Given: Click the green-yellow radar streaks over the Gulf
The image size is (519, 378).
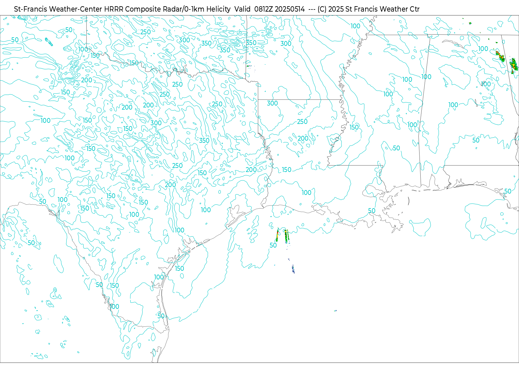Looking at the screenshot, I should (x=283, y=235).
